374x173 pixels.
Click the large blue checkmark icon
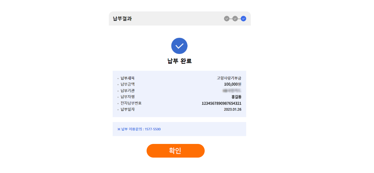(x=179, y=46)
